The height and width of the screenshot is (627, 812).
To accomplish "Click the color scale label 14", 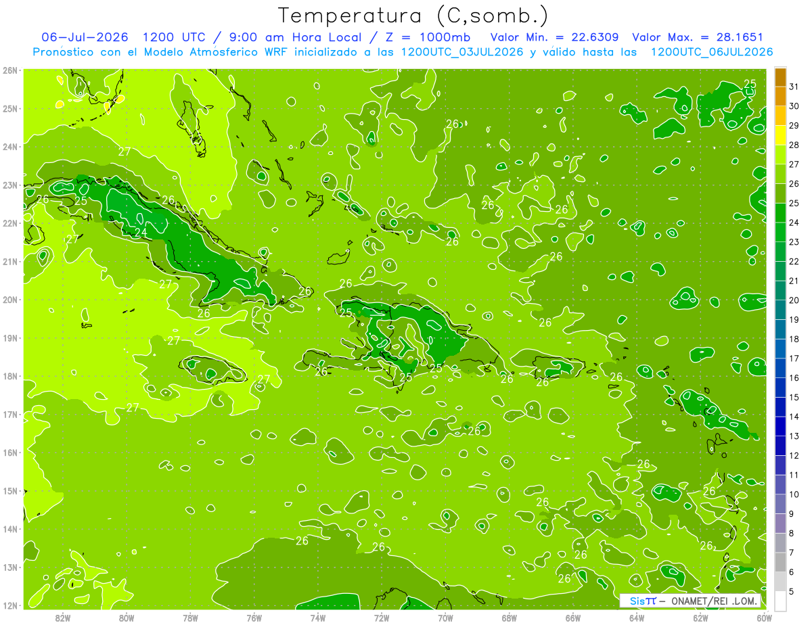I will 794,417.
